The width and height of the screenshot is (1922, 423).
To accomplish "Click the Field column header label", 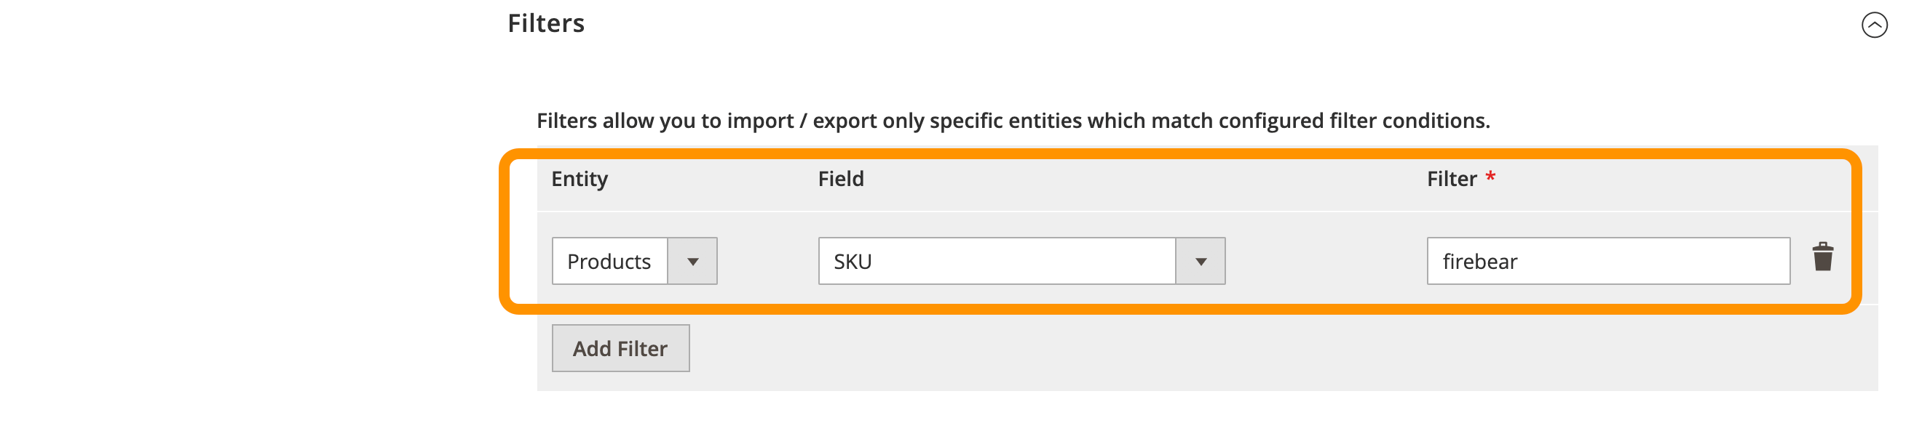I will (x=840, y=179).
